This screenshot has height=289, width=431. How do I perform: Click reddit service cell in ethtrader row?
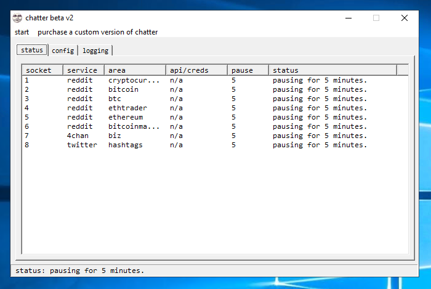point(79,108)
